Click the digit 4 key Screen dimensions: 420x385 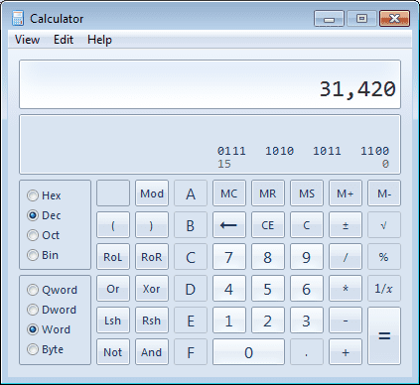tap(229, 289)
